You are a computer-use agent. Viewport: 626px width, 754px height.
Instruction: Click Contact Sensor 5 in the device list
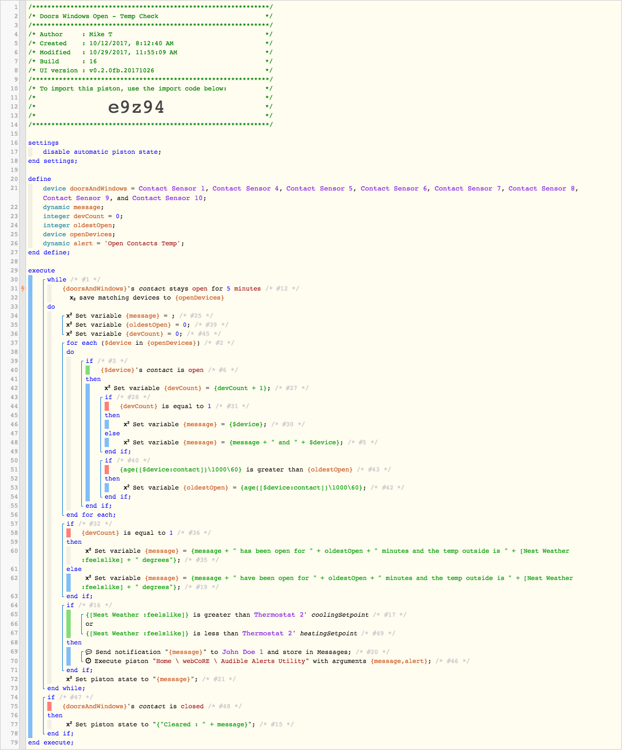click(319, 188)
